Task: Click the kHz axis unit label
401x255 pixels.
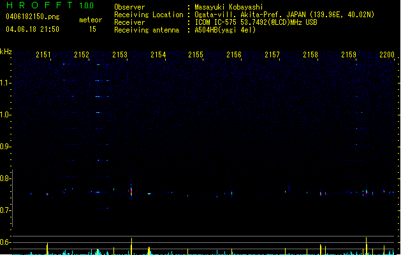Action: click(6, 52)
